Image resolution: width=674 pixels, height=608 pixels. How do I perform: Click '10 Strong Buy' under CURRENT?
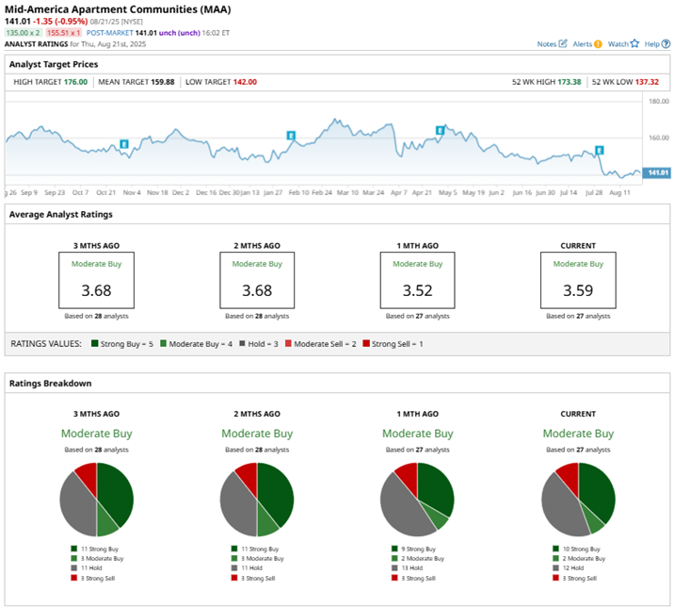582,549
